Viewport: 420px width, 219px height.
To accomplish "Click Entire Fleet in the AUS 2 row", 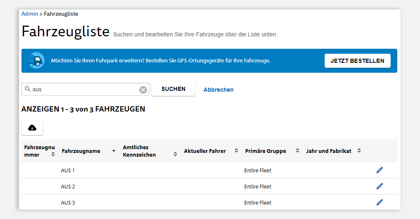I will (x=258, y=187).
